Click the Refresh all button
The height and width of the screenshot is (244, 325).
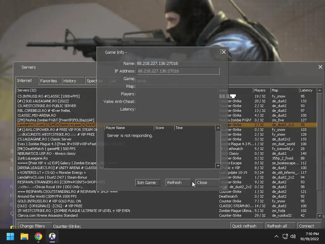click(281, 226)
